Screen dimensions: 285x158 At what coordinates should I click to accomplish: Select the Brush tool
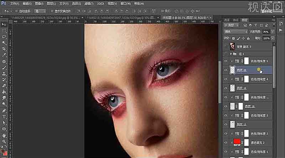4,68
